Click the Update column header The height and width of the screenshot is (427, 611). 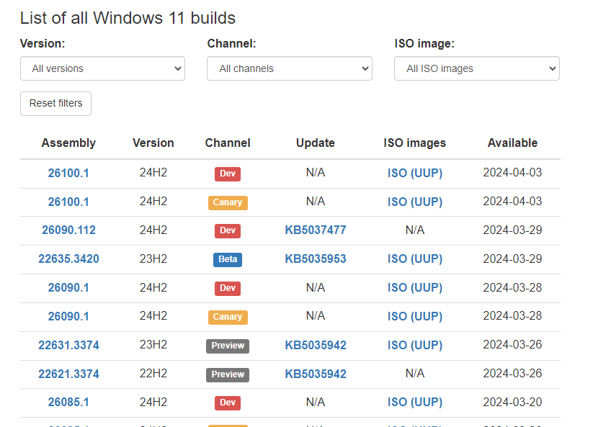pyautogui.click(x=316, y=143)
